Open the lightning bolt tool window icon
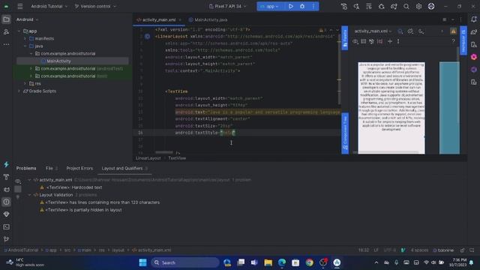This screenshot has height=270, width=480. (6, 164)
